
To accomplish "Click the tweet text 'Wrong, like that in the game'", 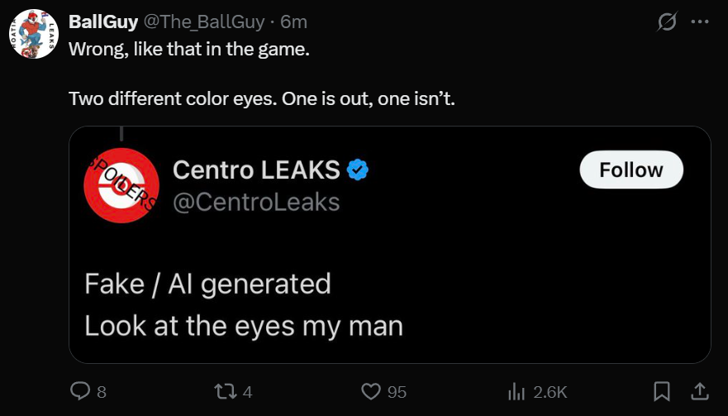I will [188, 49].
